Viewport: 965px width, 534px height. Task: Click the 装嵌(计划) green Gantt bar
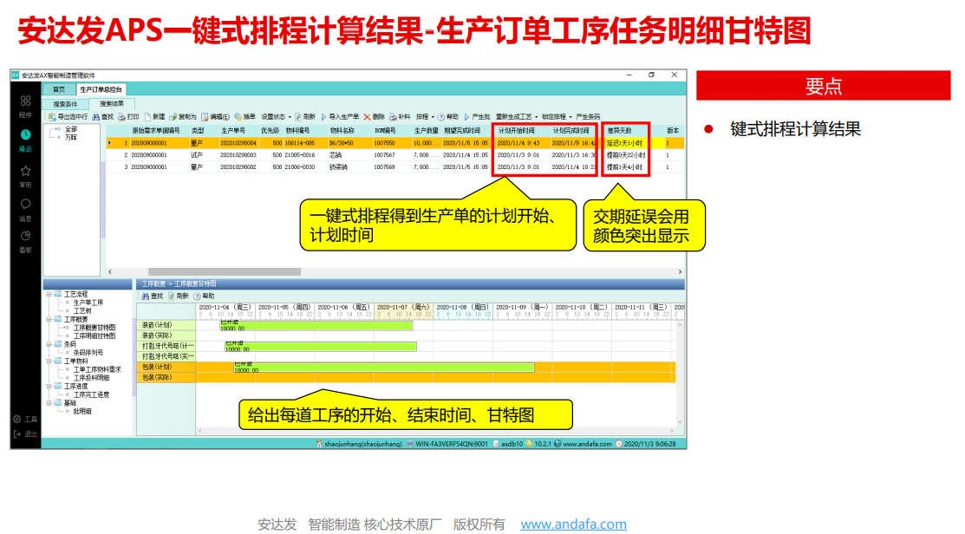316,325
